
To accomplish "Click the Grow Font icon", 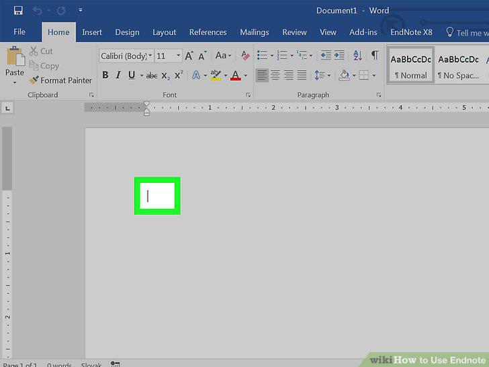I will coord(189,56).
